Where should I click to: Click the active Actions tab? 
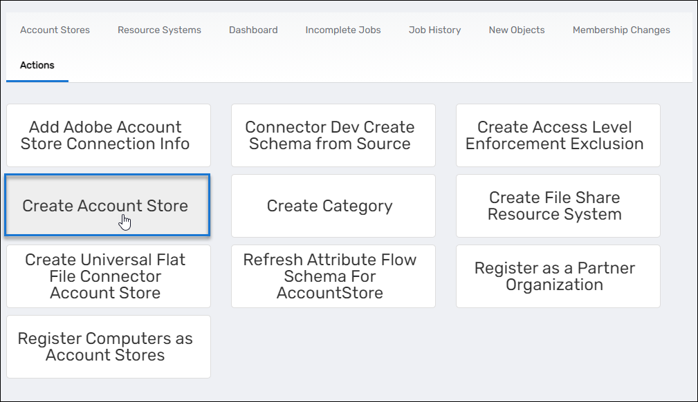37,65
